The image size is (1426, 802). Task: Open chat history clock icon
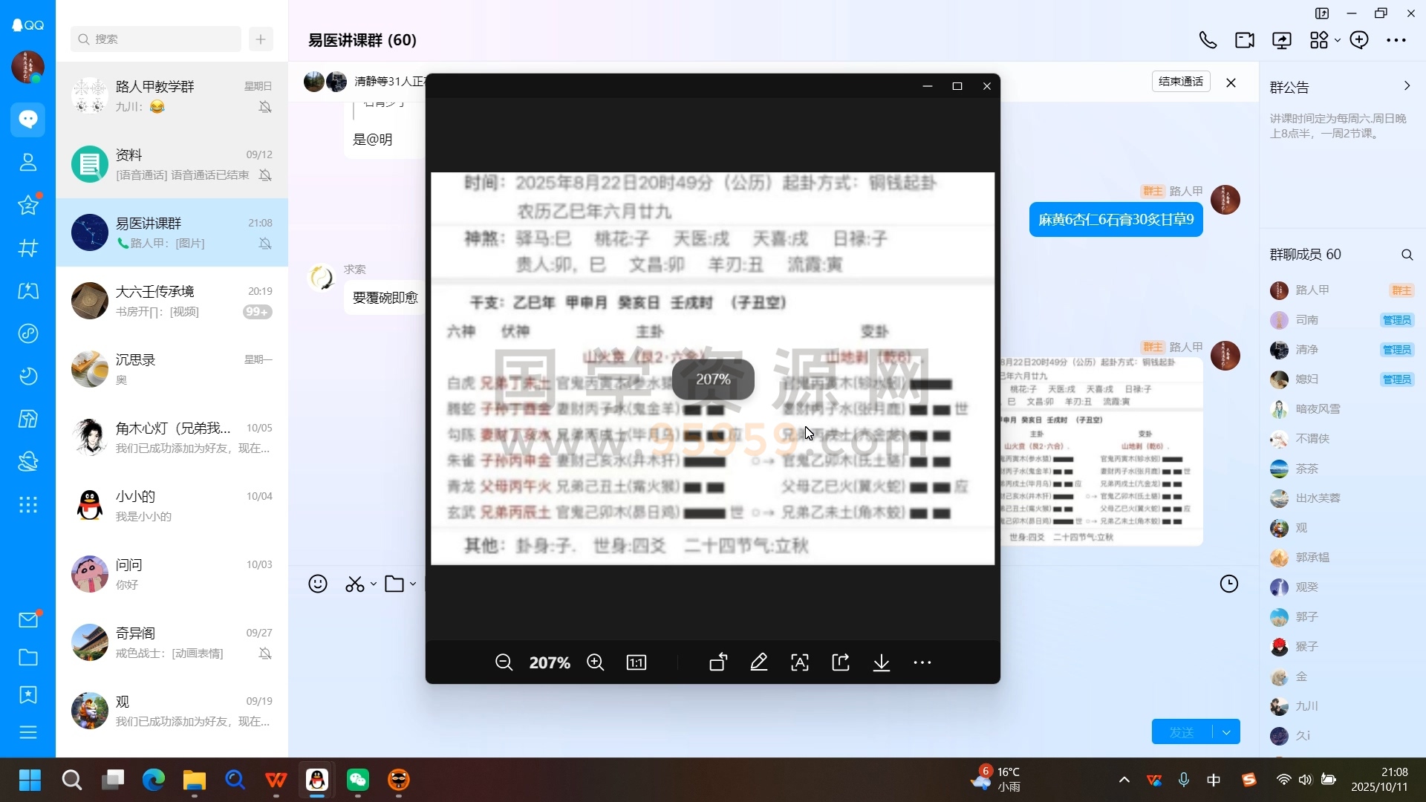pyautogui.click(x=1229, y=584)
